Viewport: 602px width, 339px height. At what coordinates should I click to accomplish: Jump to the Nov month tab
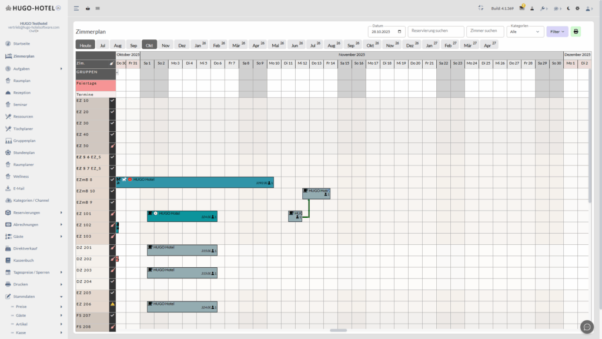coord(166,45)
